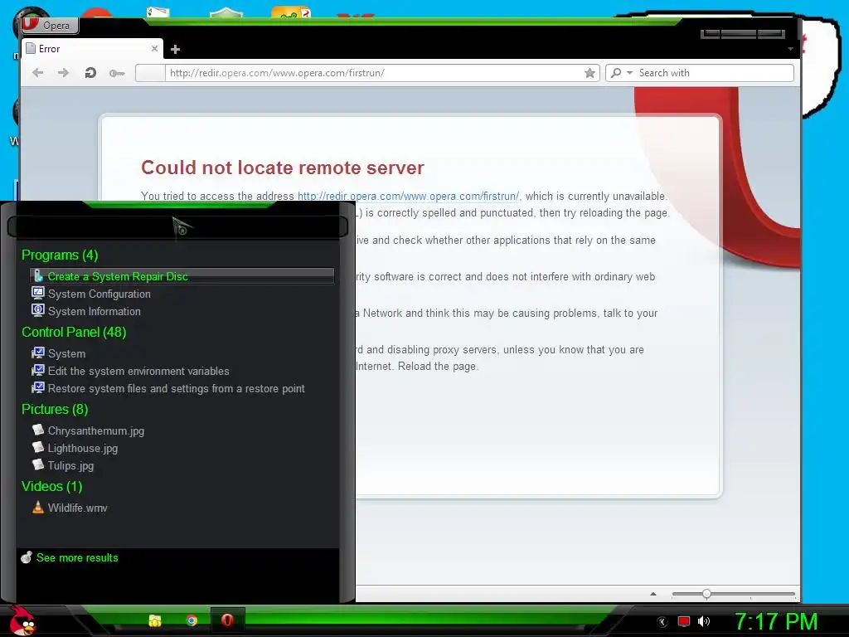Viewport: 849px width, 637px height.
Task: Open Windows Explorer from the taskbar
Action: point(155,620)
